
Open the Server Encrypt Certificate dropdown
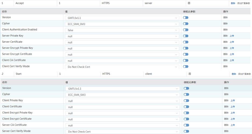(122, 55)
